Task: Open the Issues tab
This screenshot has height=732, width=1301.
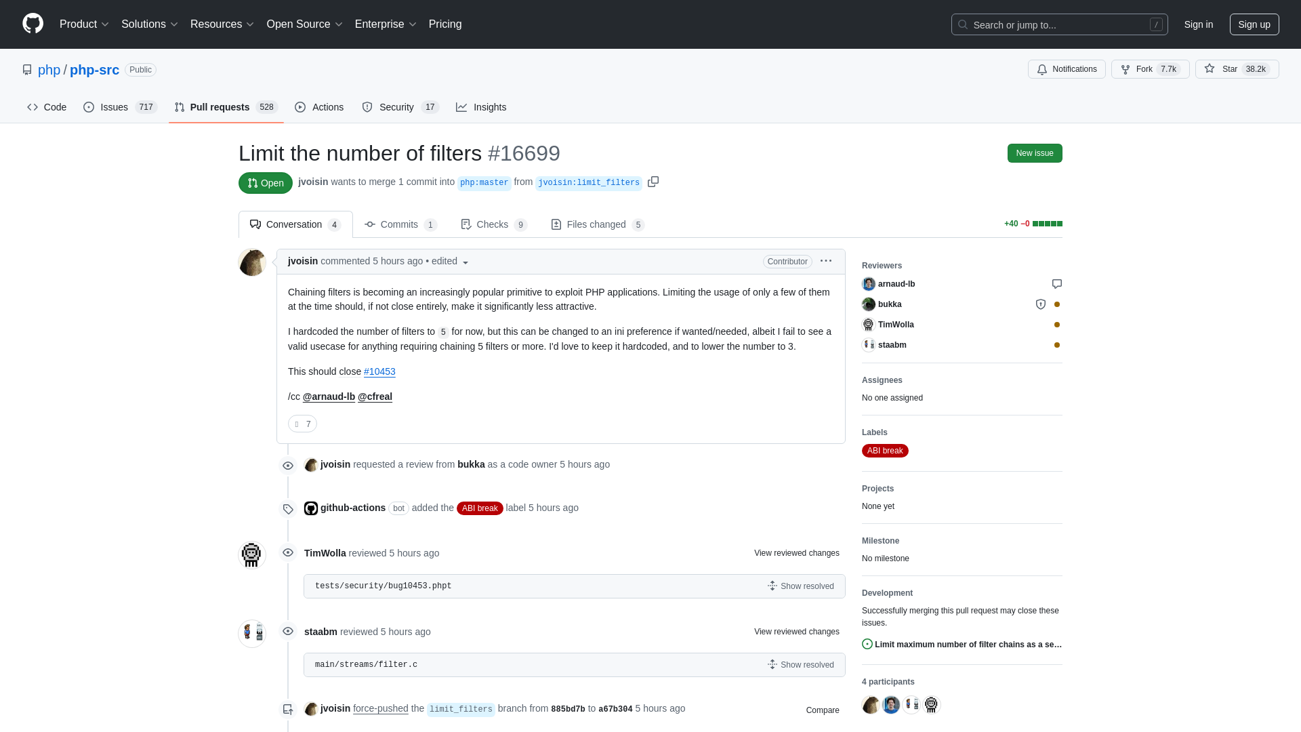Action: pos(120,107)
